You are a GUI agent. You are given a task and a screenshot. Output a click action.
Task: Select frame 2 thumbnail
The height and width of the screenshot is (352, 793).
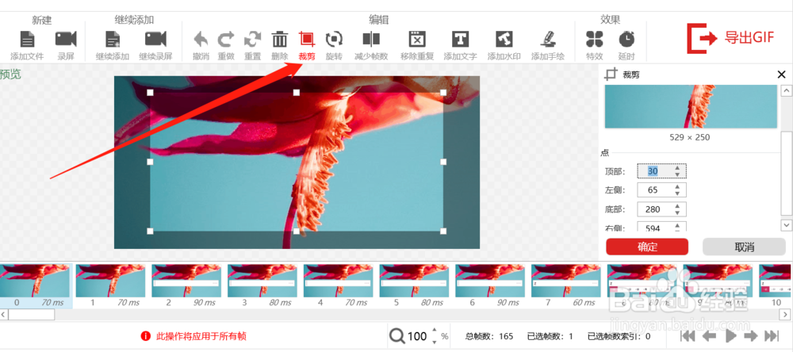186,281
